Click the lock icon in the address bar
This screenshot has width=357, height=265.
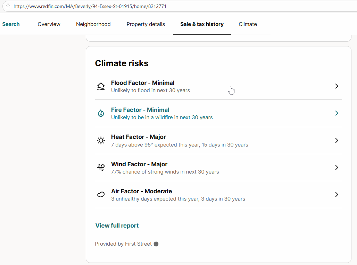click(x=8, y=6)
